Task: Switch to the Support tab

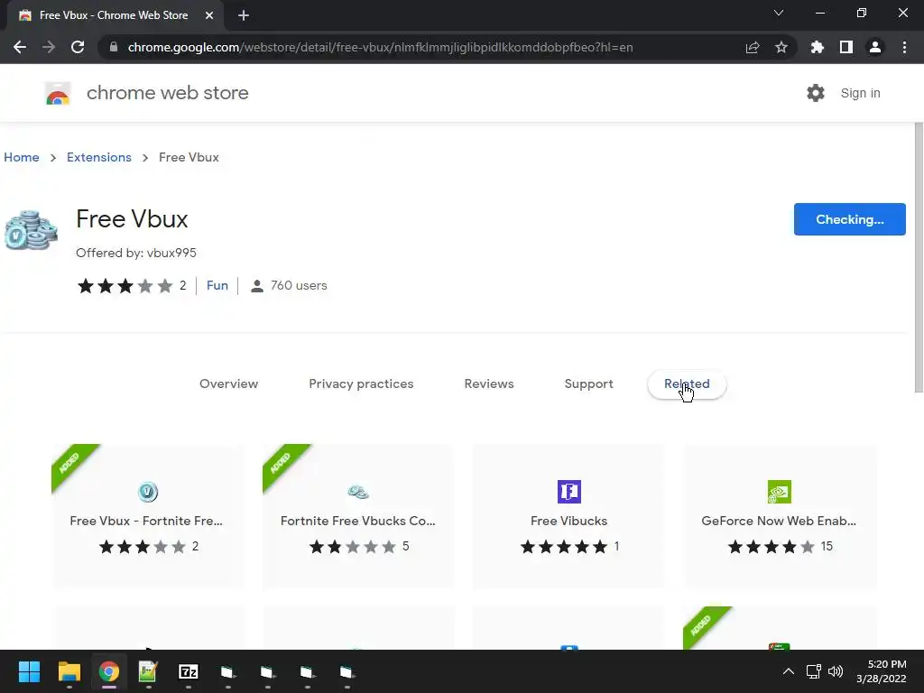Action: coord(588,383)
